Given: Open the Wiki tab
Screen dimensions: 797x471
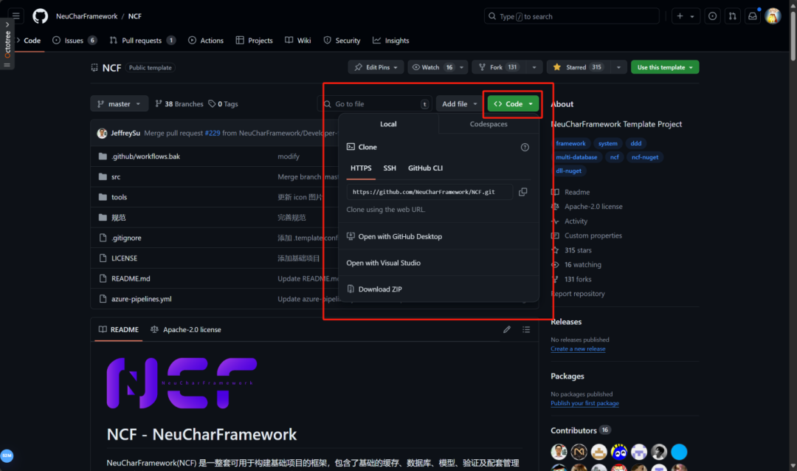Looking at the screenshot, I should tap(298, 41).
